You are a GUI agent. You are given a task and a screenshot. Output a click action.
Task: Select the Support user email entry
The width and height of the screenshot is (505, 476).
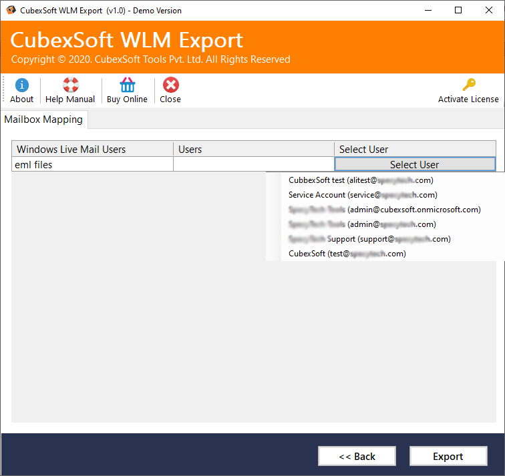[x=369, y=239]
